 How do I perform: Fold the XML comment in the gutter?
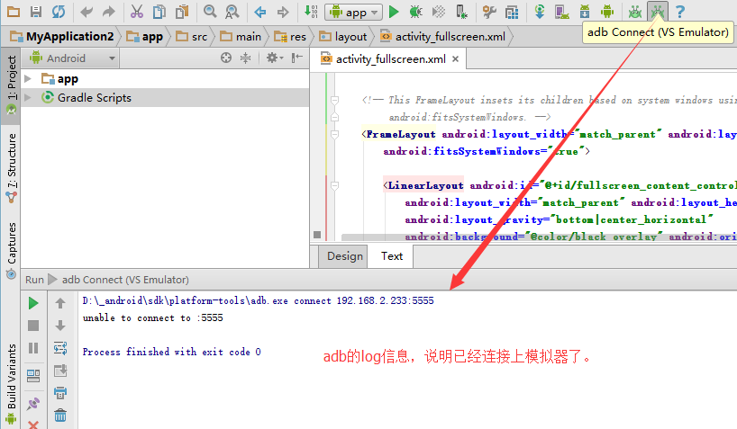pyautogui.click(x=334, y=100)
